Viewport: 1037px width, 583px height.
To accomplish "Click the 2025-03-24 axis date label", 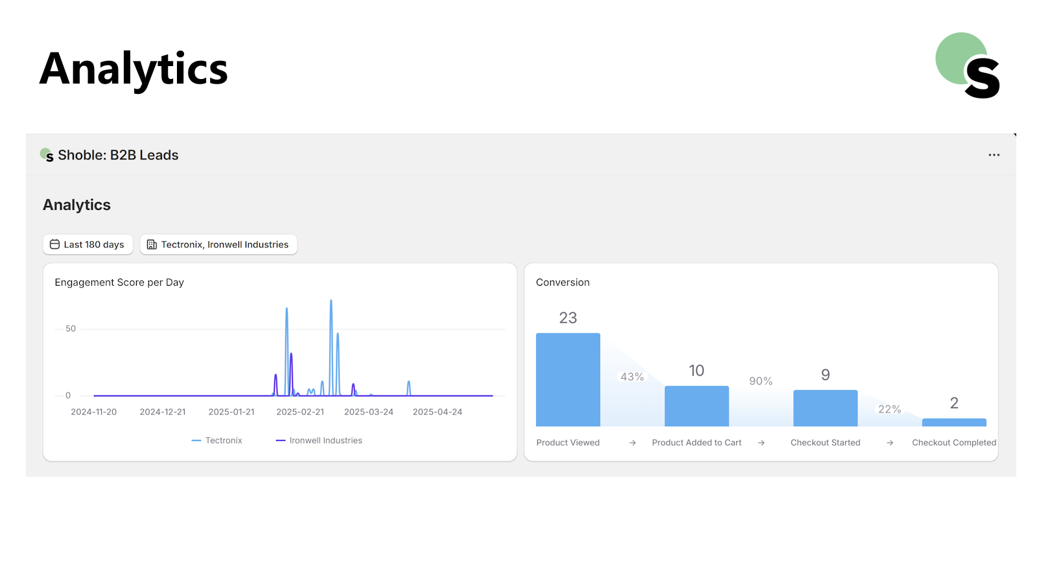I will (369, 412).
